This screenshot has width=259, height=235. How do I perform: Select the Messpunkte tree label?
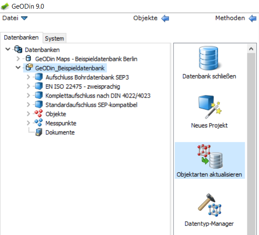61,123
